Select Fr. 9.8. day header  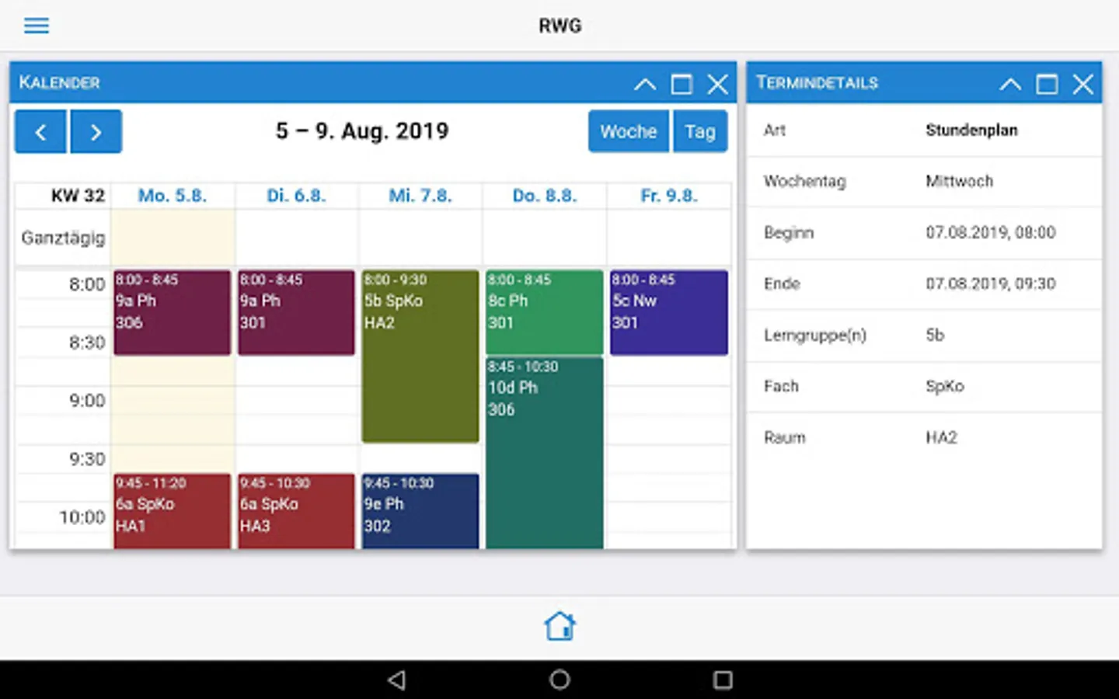(669, 196)
